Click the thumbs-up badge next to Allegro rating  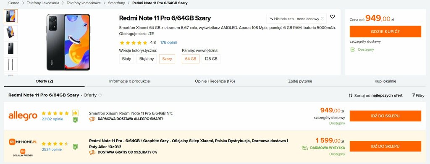pyautogui.click(x=75, y=113)
